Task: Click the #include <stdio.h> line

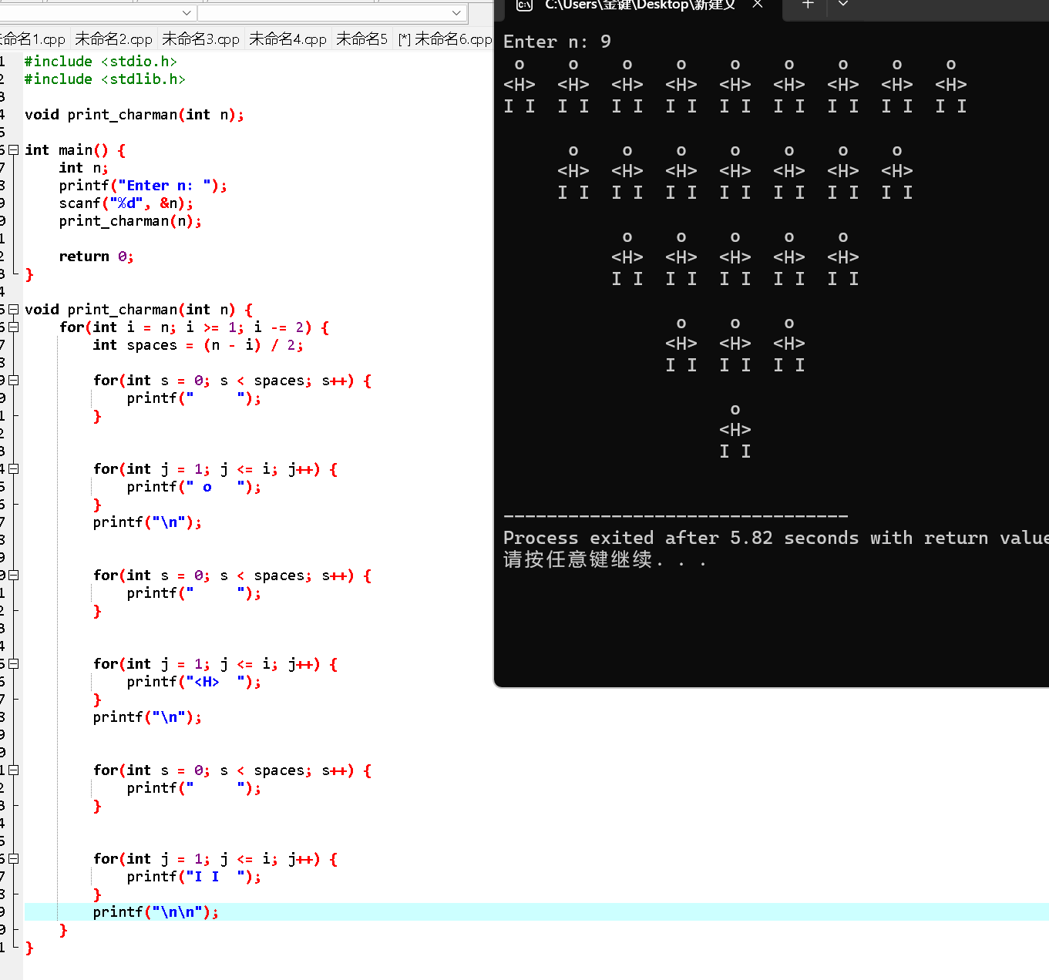Action: click(x=101, y=62)
